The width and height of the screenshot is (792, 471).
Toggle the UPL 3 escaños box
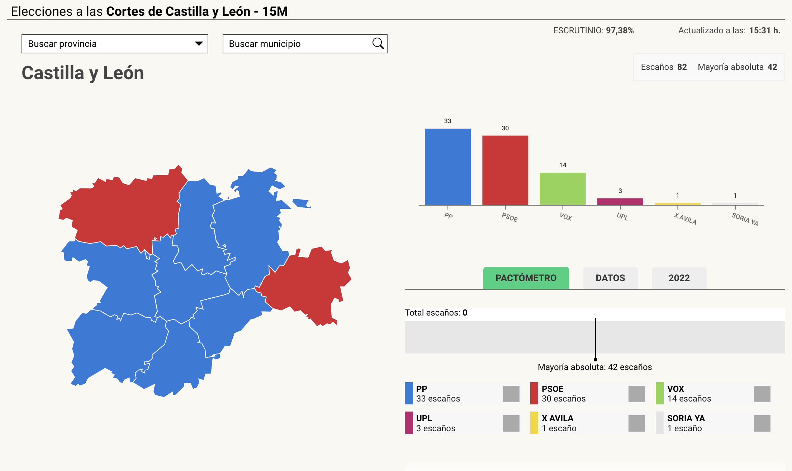(x=511, y=423)
